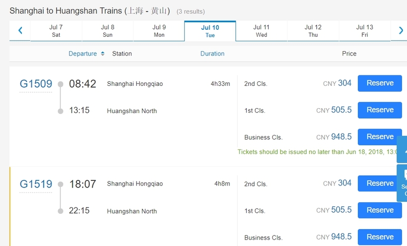407x246 pixels.
Task: Open train G1509 details link
Action: pos(36,84)
